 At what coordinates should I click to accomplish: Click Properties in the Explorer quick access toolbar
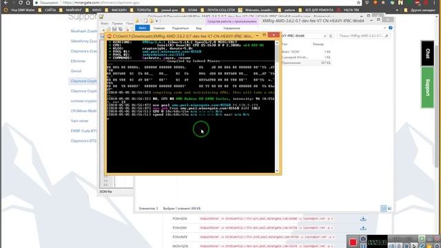145,21
